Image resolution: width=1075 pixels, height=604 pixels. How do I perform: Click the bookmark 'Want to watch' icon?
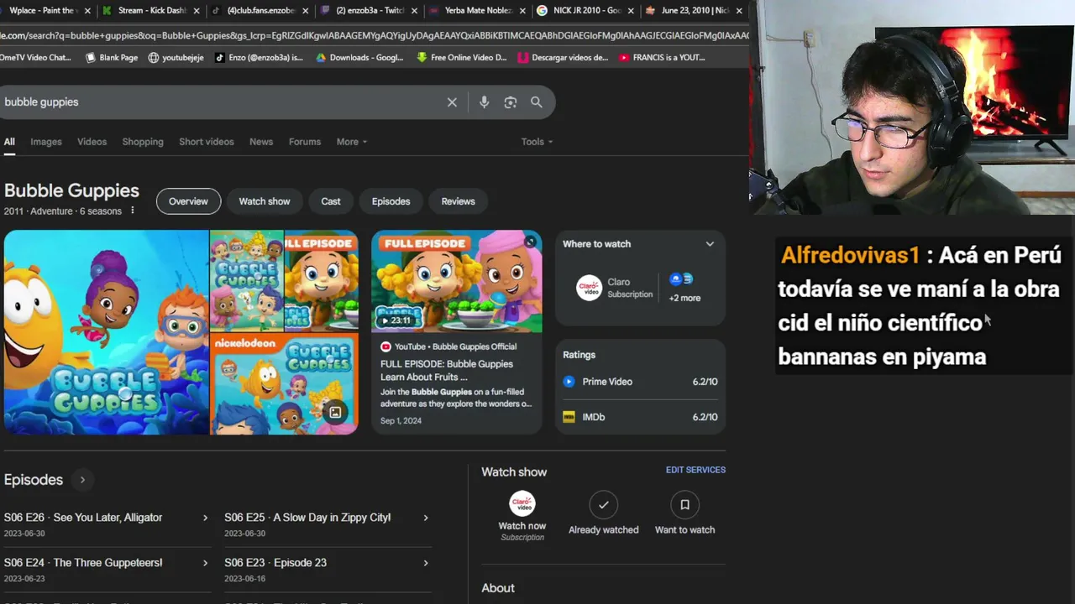[684, 504]
